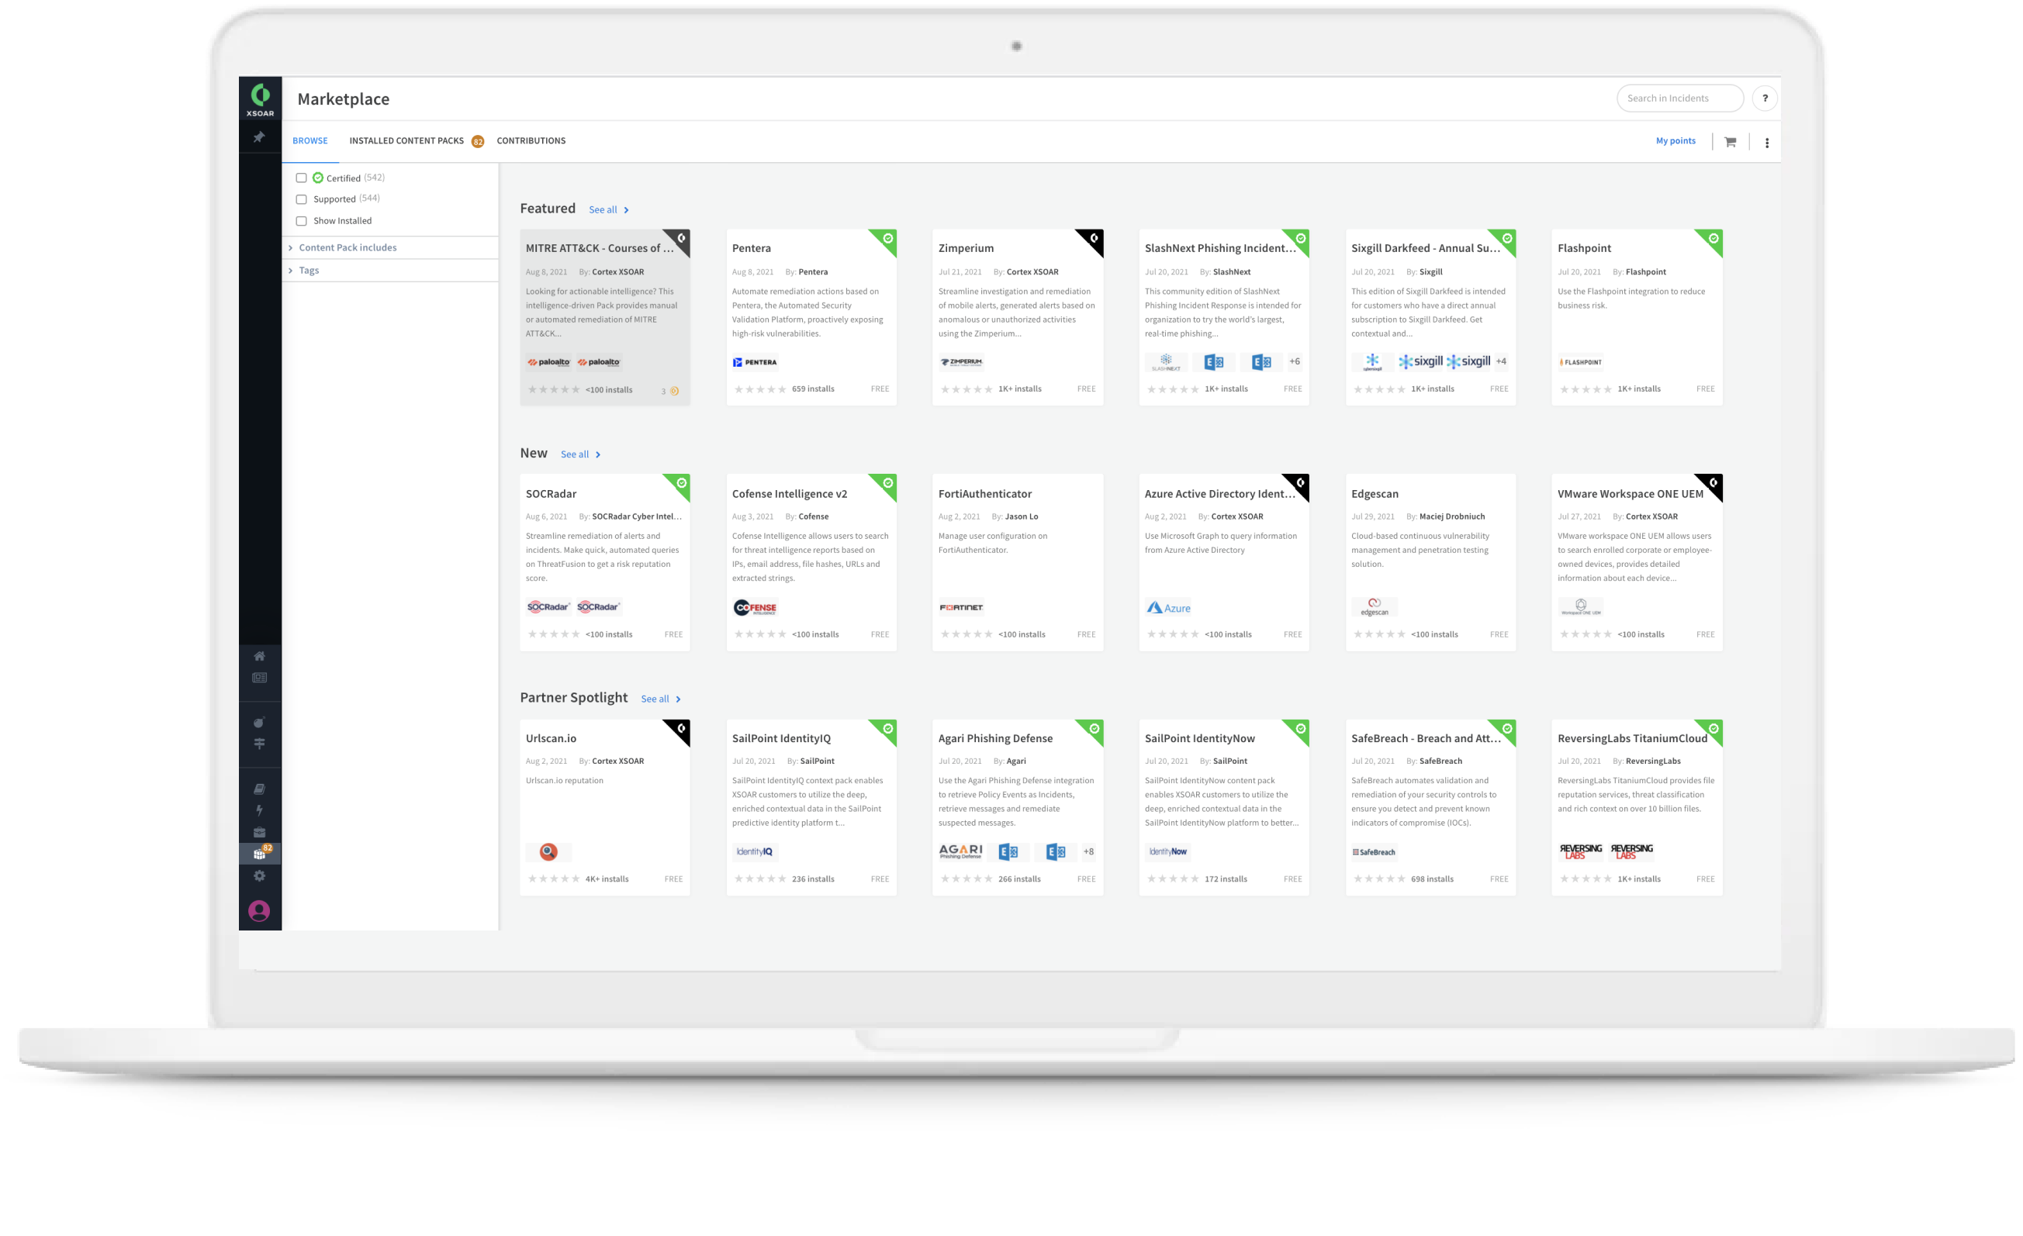Toggle the Show Installed filter
The image size is (2023, 1236).
coord(301,220)
